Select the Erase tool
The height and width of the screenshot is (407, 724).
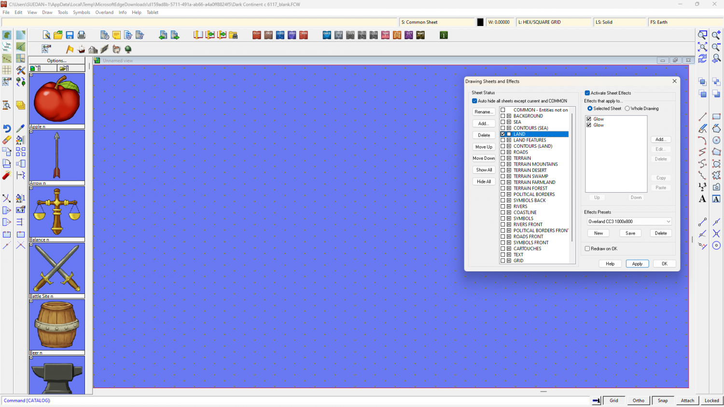point(7,140)
